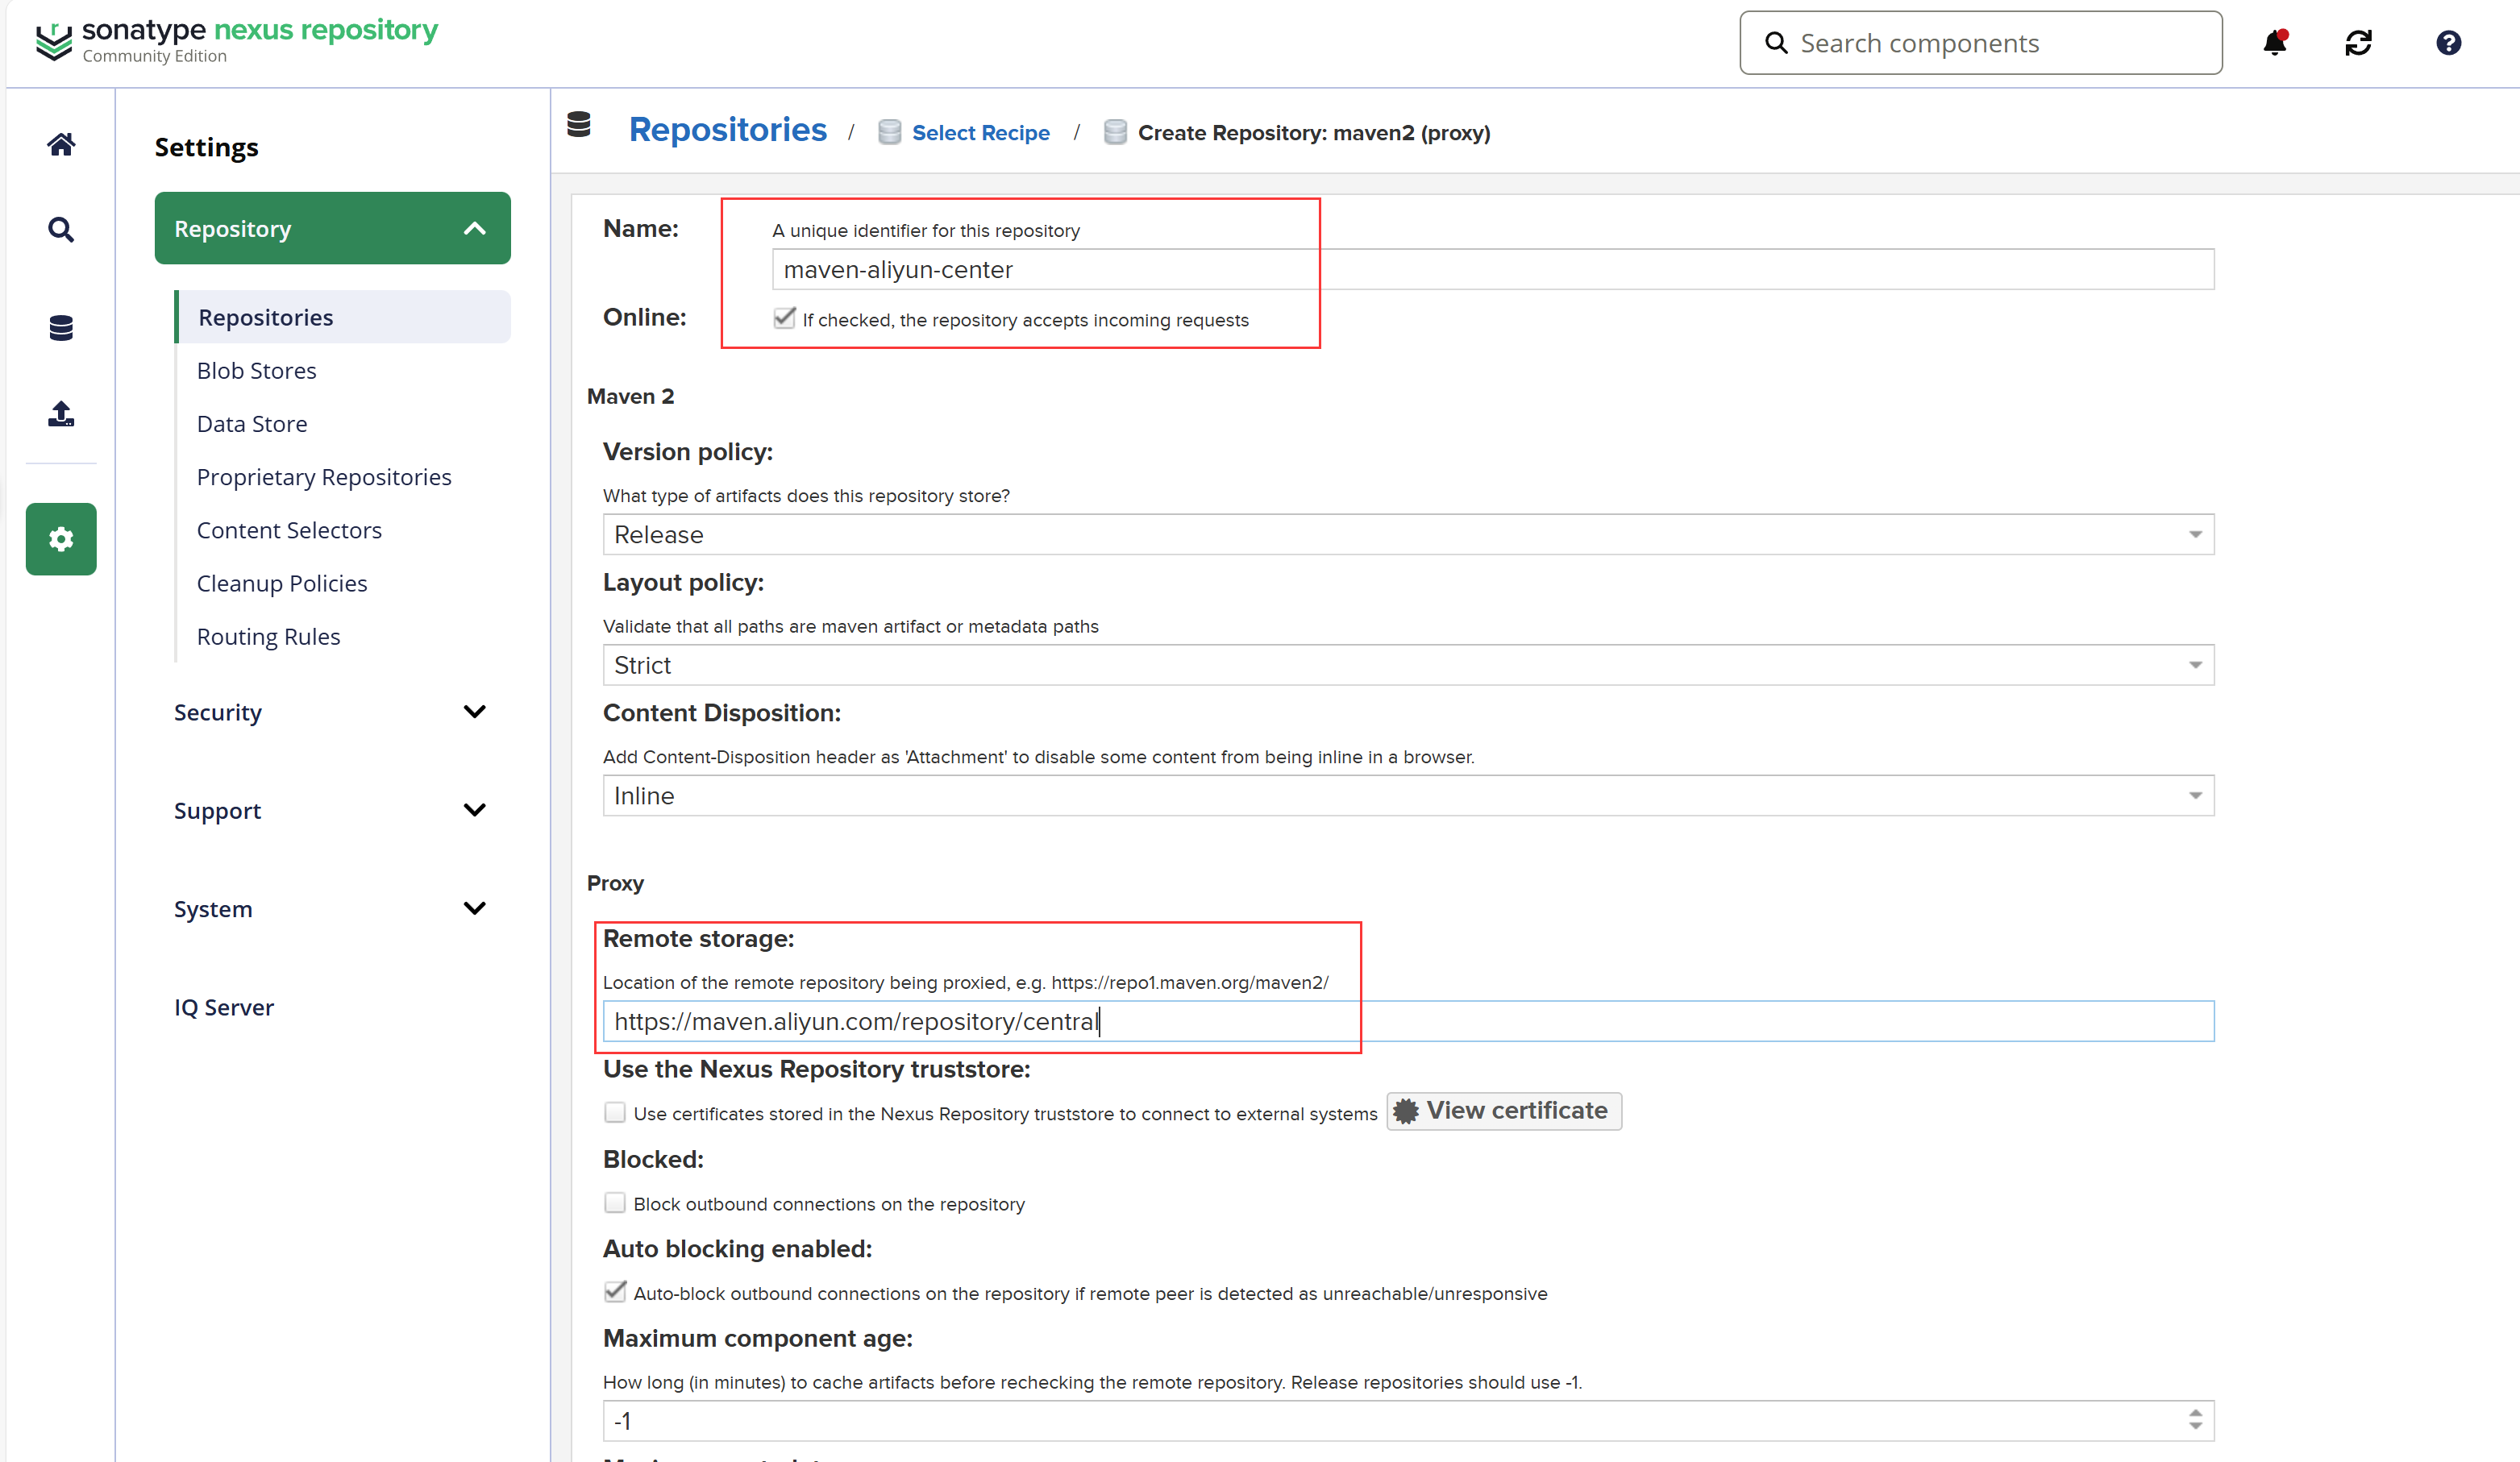This screenshot has height=1462, width=2520.
Task: Uncheck the Online checkbox
Action: click(784, 319)
